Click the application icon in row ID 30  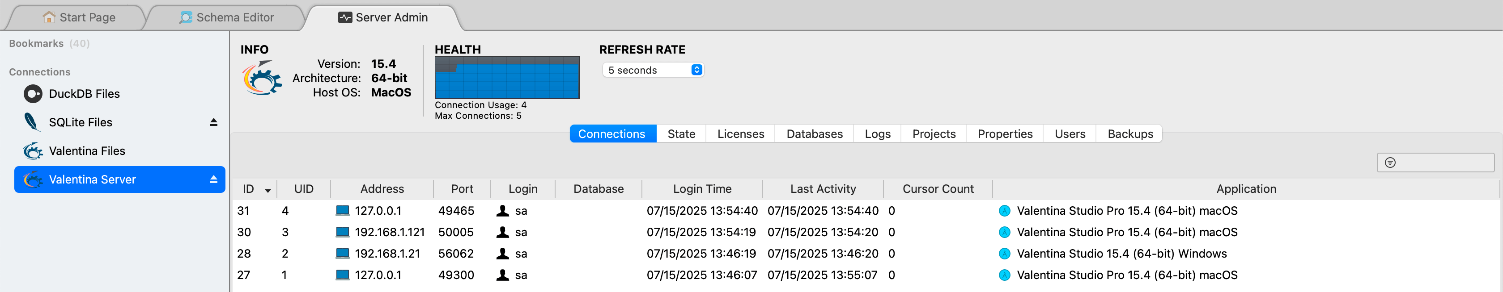tap(1004, 233)
